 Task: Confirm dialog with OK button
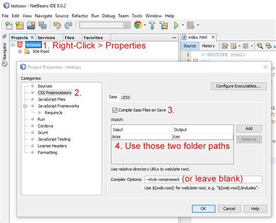coord(203,208)
